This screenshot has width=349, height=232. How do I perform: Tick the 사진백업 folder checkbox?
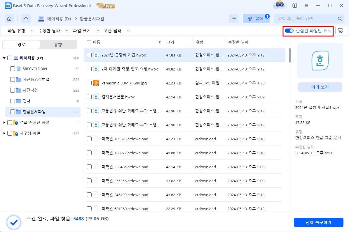[13, 90]
